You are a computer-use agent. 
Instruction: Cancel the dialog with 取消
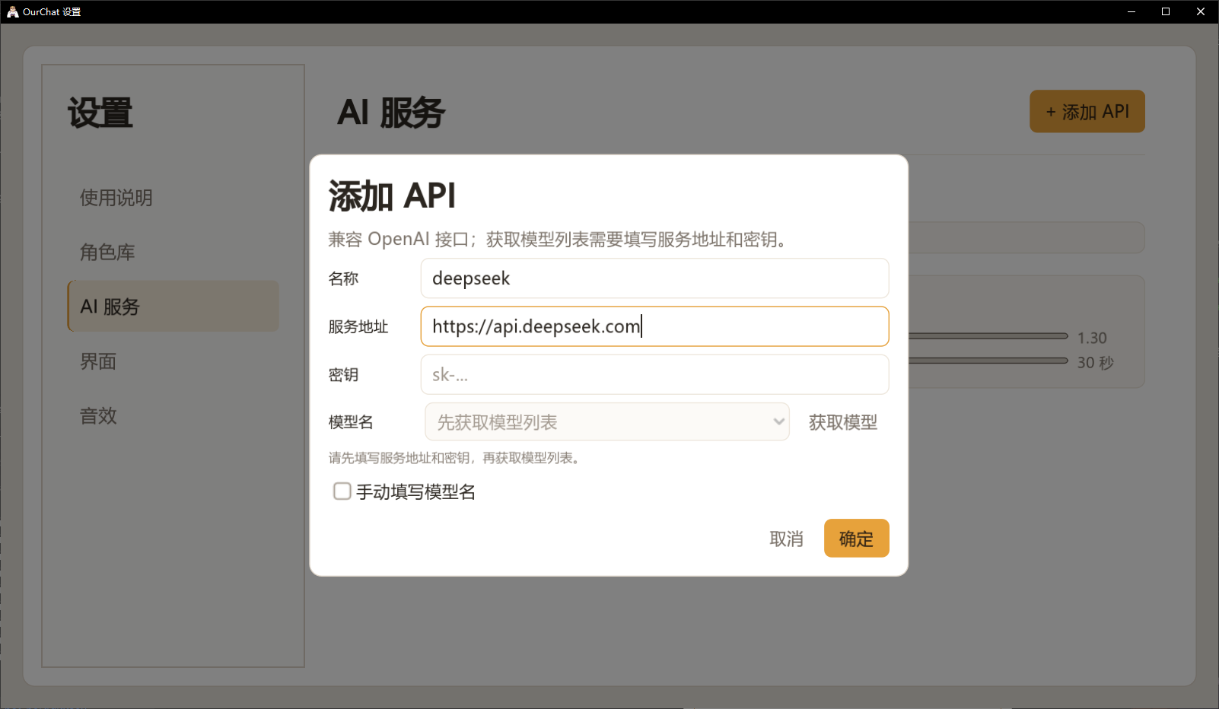[786, 539]
